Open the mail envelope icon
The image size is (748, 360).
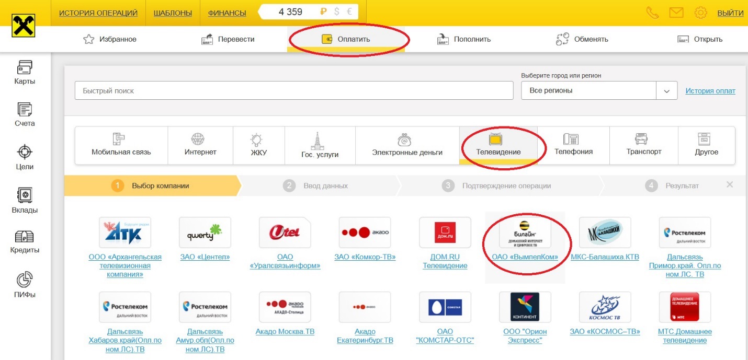click(x=676, y=13)
